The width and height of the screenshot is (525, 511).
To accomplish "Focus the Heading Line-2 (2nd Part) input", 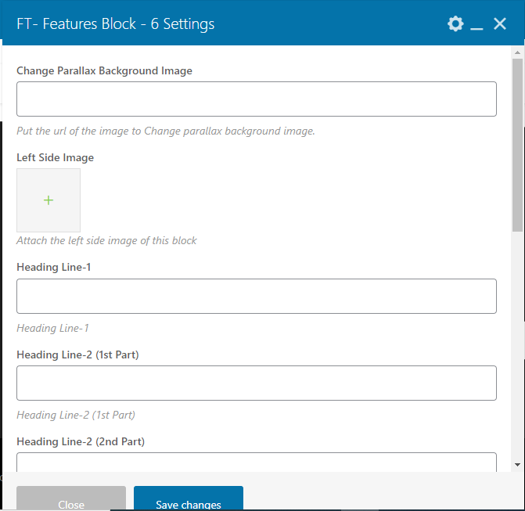I will pos(256,462).
